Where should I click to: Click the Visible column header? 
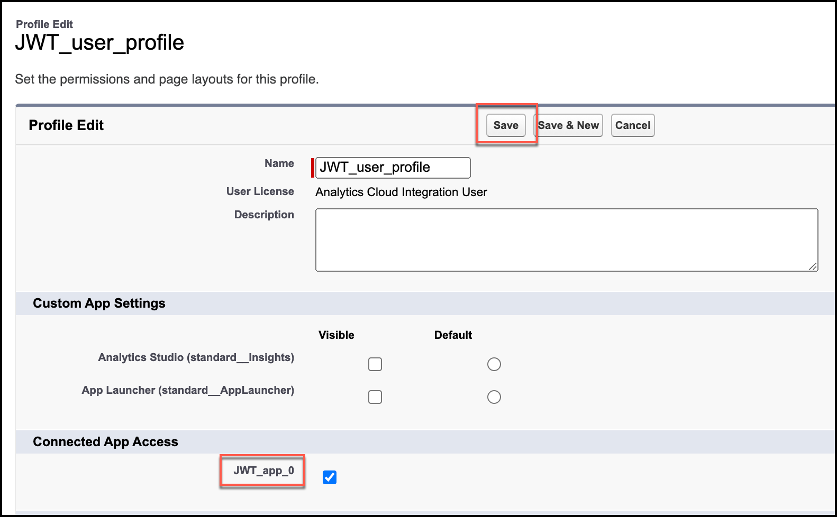[336, 335]
